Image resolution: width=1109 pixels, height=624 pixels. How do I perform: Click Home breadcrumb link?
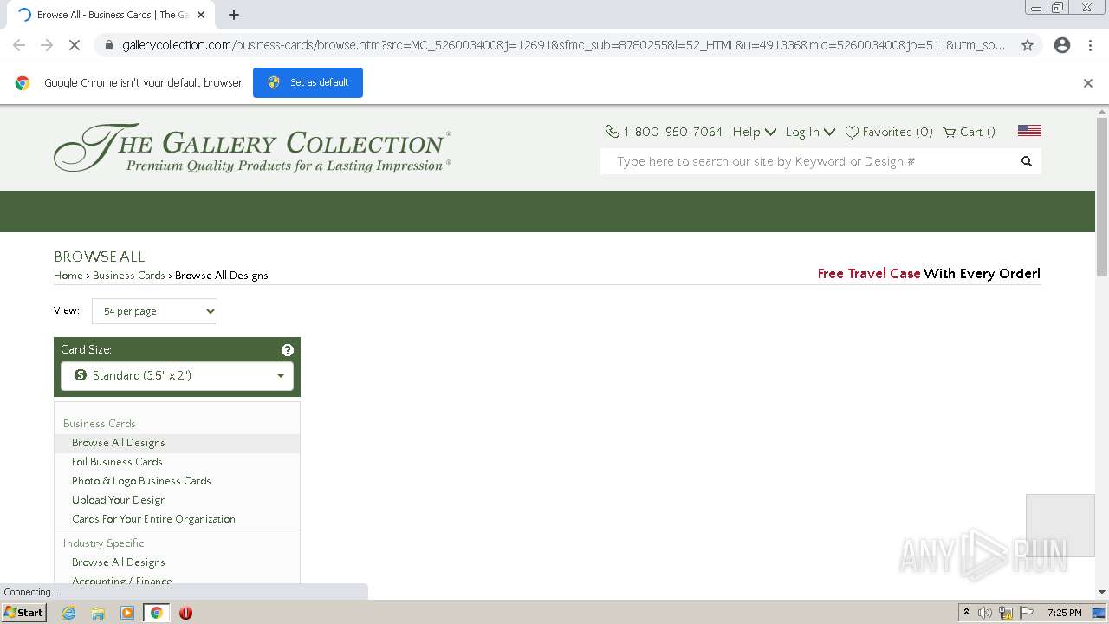pyautogui.click(x=68, y=276)
